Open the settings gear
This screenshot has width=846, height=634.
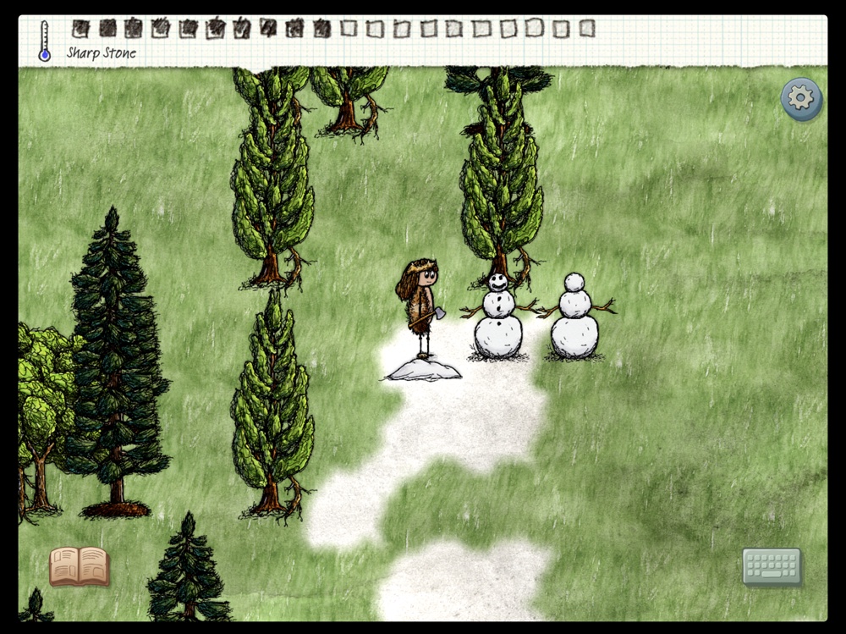point(801,99)
